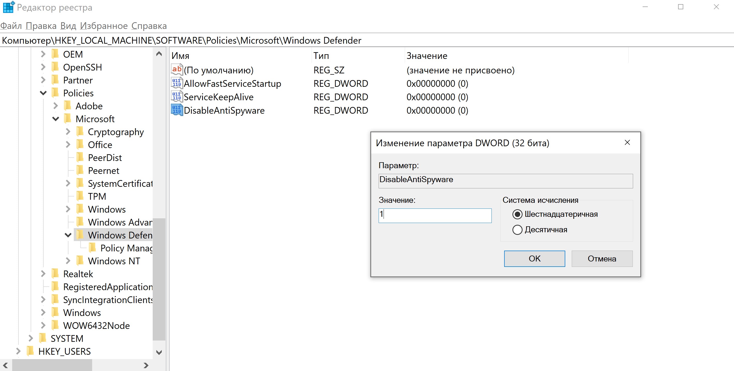Select the Шестнадцатеричная radio button

click(517, 214)
